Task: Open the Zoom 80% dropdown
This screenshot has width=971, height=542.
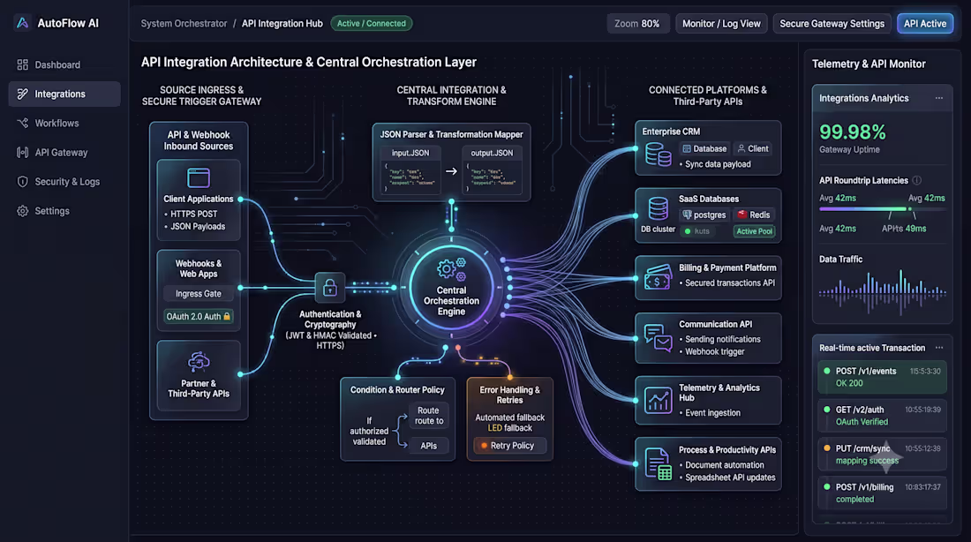Action: pos(637,24)
